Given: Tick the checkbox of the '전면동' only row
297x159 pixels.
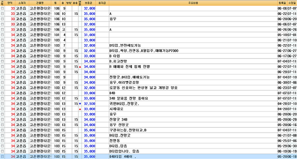Looking at the screenshot, I should [x=2, y=141].
